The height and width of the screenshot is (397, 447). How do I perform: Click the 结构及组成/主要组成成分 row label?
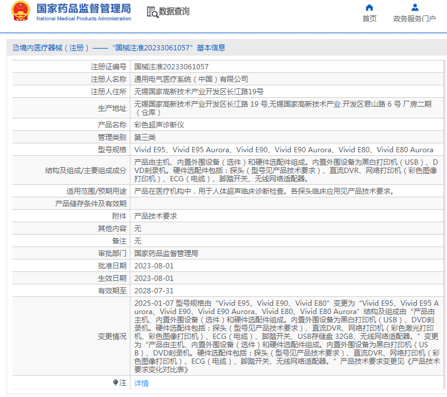pyautogui.click(x=86, y=171)
